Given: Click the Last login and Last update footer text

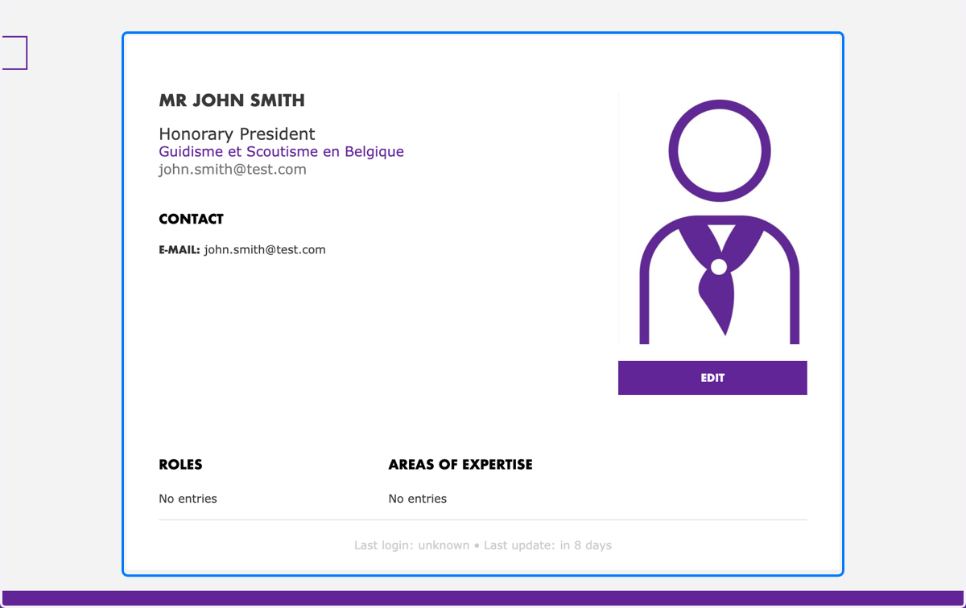Looking at the screenshot, I should coord(483,545).
